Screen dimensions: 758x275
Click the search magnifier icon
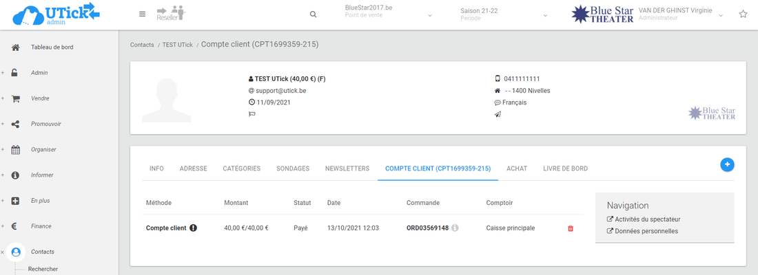coord(314,14)
